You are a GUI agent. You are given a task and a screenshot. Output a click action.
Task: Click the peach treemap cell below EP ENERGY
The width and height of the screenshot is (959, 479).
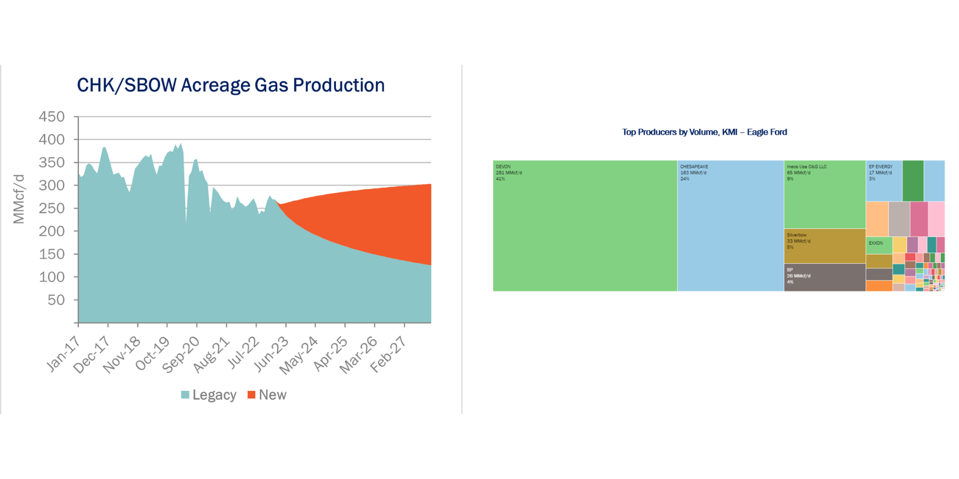[877, 219]
